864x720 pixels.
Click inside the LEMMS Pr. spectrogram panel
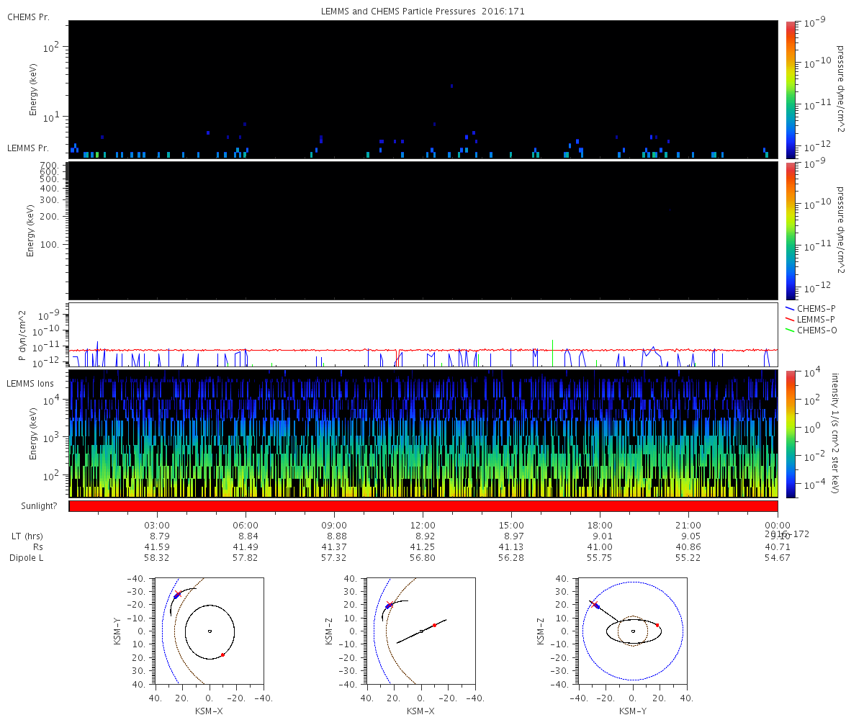point(423,230)
